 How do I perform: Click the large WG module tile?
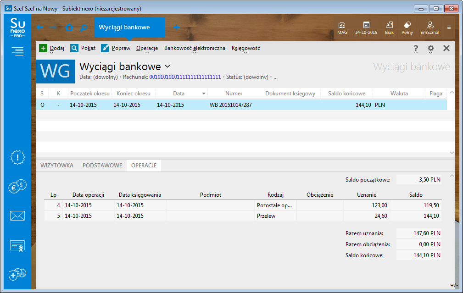pos(55,72)
